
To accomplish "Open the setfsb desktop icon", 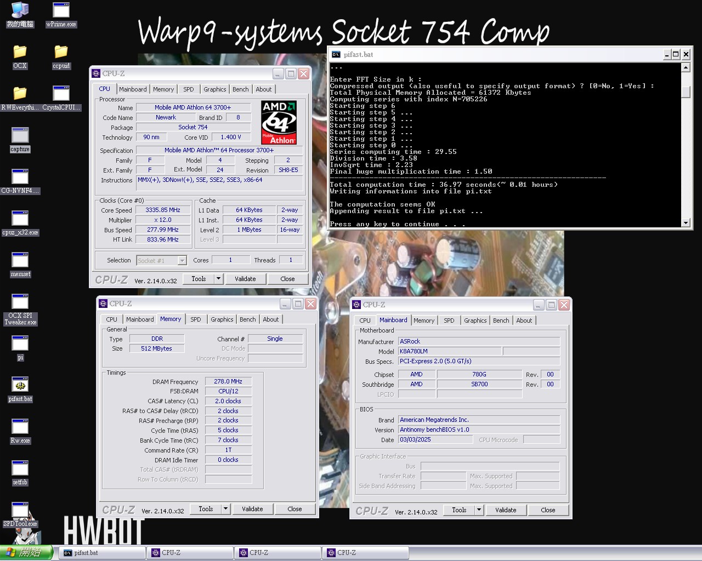I will pyautogui.click(x=20, y=473).
